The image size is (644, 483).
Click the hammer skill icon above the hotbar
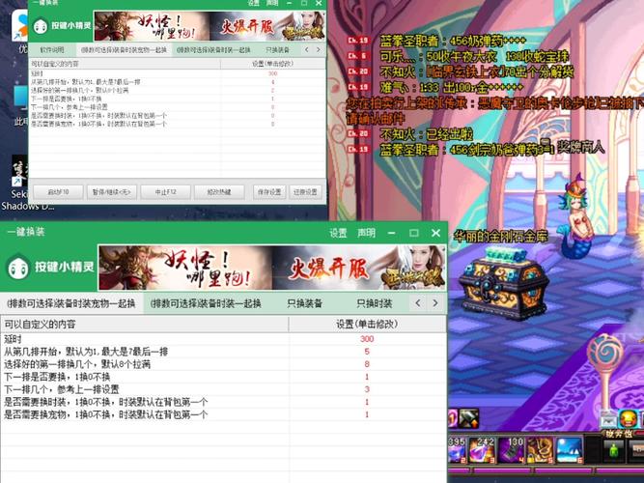click(469, 418)
